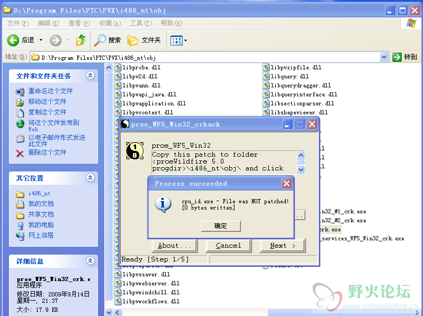Go up one folder level icon
The height and width of the screenshot is (316, 423).
pyautogui.click(x=80, y=40)
